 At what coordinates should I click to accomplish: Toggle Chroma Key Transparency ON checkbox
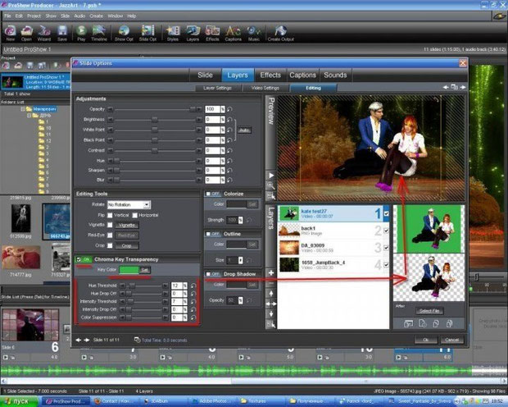pyautogui.click(x=79, y=259)
